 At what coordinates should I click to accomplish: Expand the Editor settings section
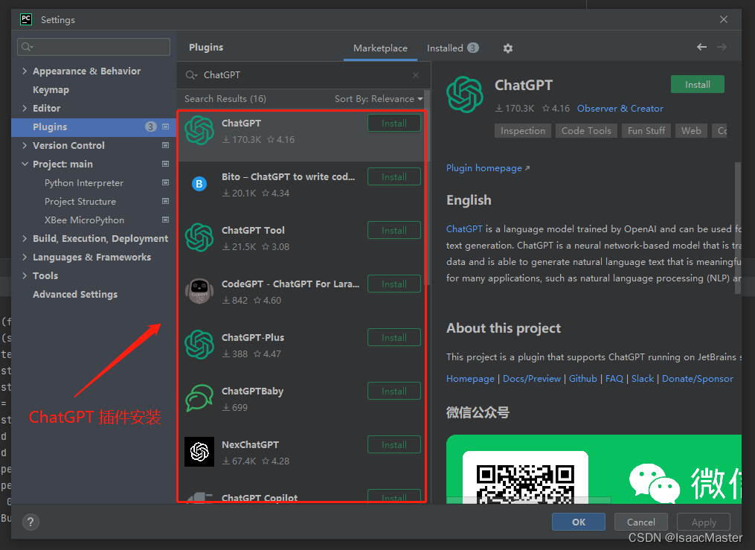(x=25, y=109)
